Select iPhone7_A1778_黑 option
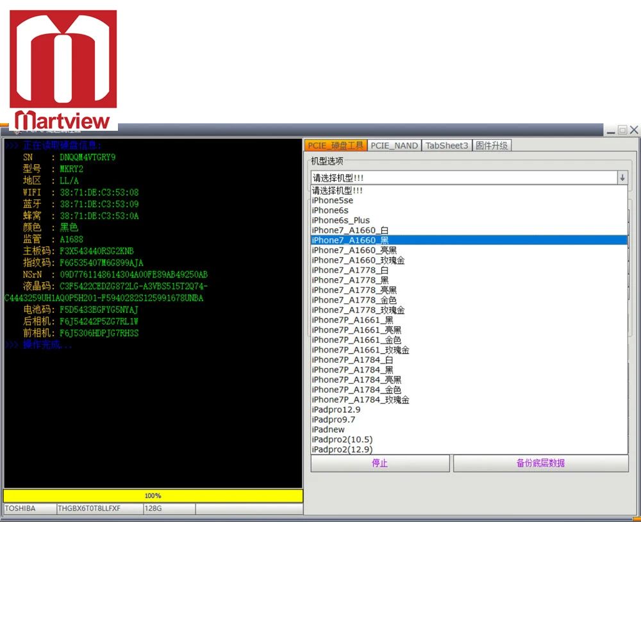 click(469, 280)
